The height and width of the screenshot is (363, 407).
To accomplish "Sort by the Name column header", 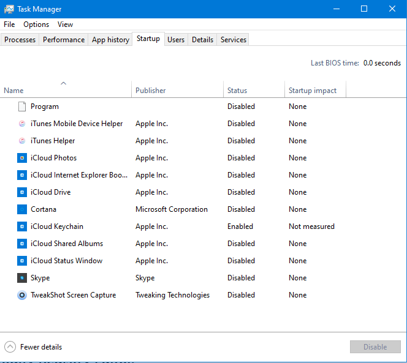I will (x=66, y=89).
